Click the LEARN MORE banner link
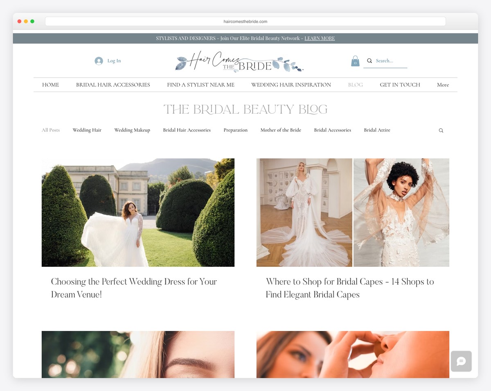The height and width of the screenshot is (391, 491). (x=320, y=38)
